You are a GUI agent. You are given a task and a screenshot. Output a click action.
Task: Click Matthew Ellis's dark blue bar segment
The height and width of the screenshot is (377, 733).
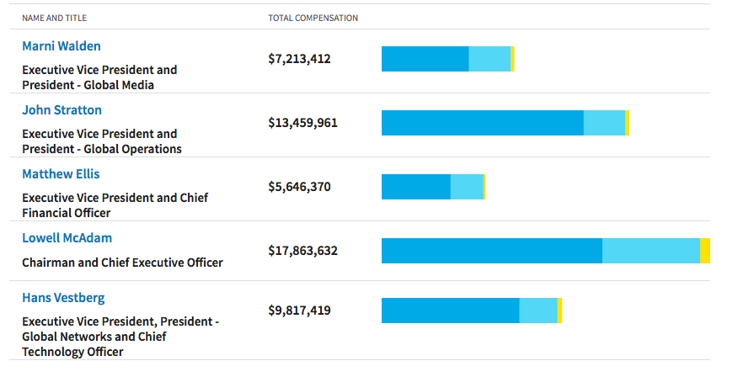click(416, 187)
